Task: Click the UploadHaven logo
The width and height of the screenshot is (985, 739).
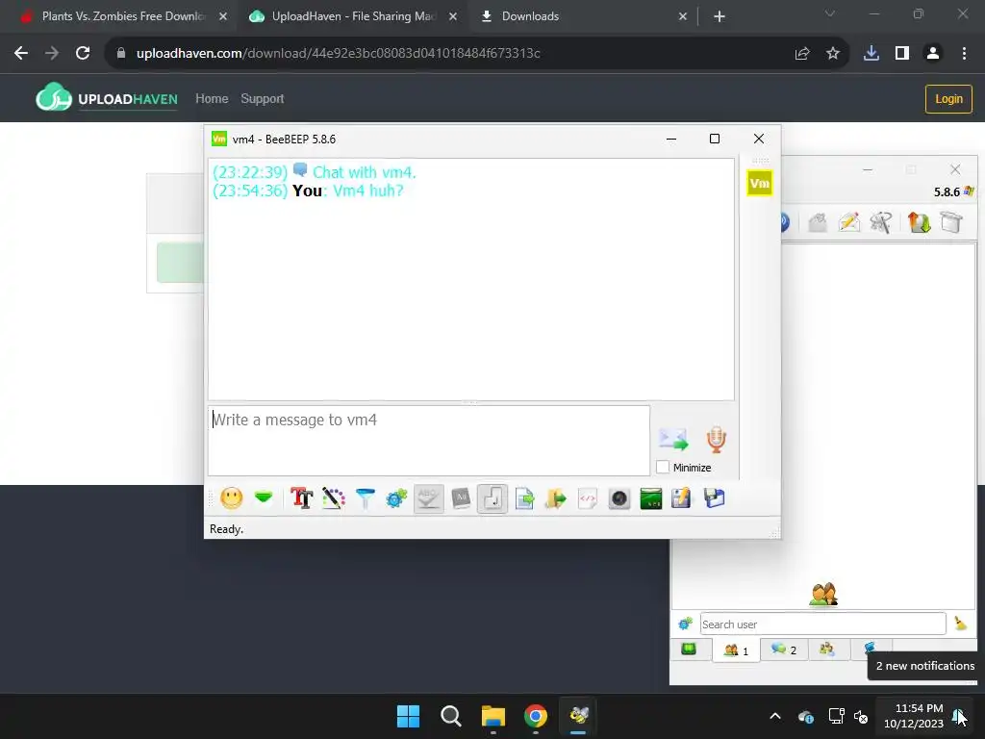Action: pyautogui.click(x=107, y=97)
